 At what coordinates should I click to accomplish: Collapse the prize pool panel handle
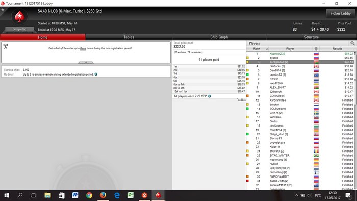(241, 99)
